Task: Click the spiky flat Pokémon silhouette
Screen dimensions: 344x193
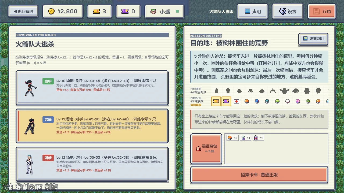Action: [x=296, y=91]
